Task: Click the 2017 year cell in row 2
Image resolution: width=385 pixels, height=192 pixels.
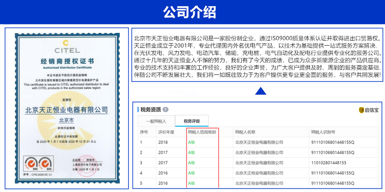Action: (x=163, y=153)
